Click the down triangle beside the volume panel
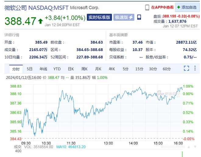Viewport: 201px width, 157px height. click(195, 147)
